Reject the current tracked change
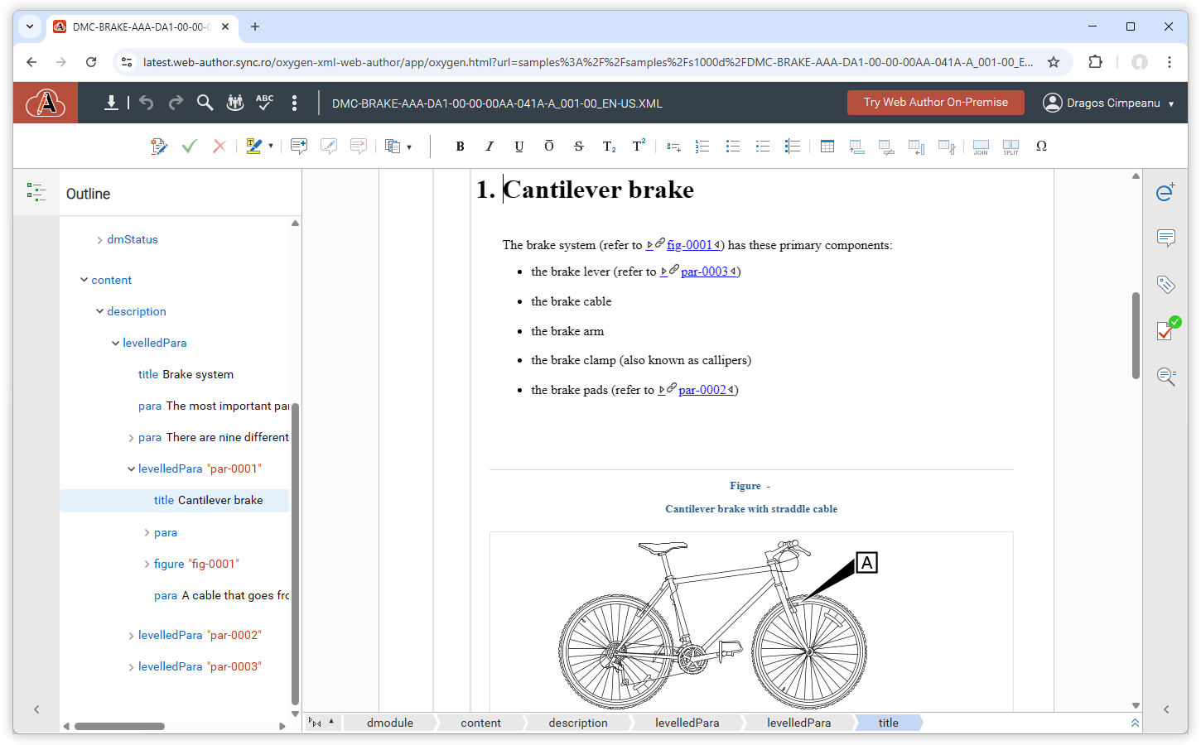This screenshot has height=745, width=1201. tap(218, 146)
